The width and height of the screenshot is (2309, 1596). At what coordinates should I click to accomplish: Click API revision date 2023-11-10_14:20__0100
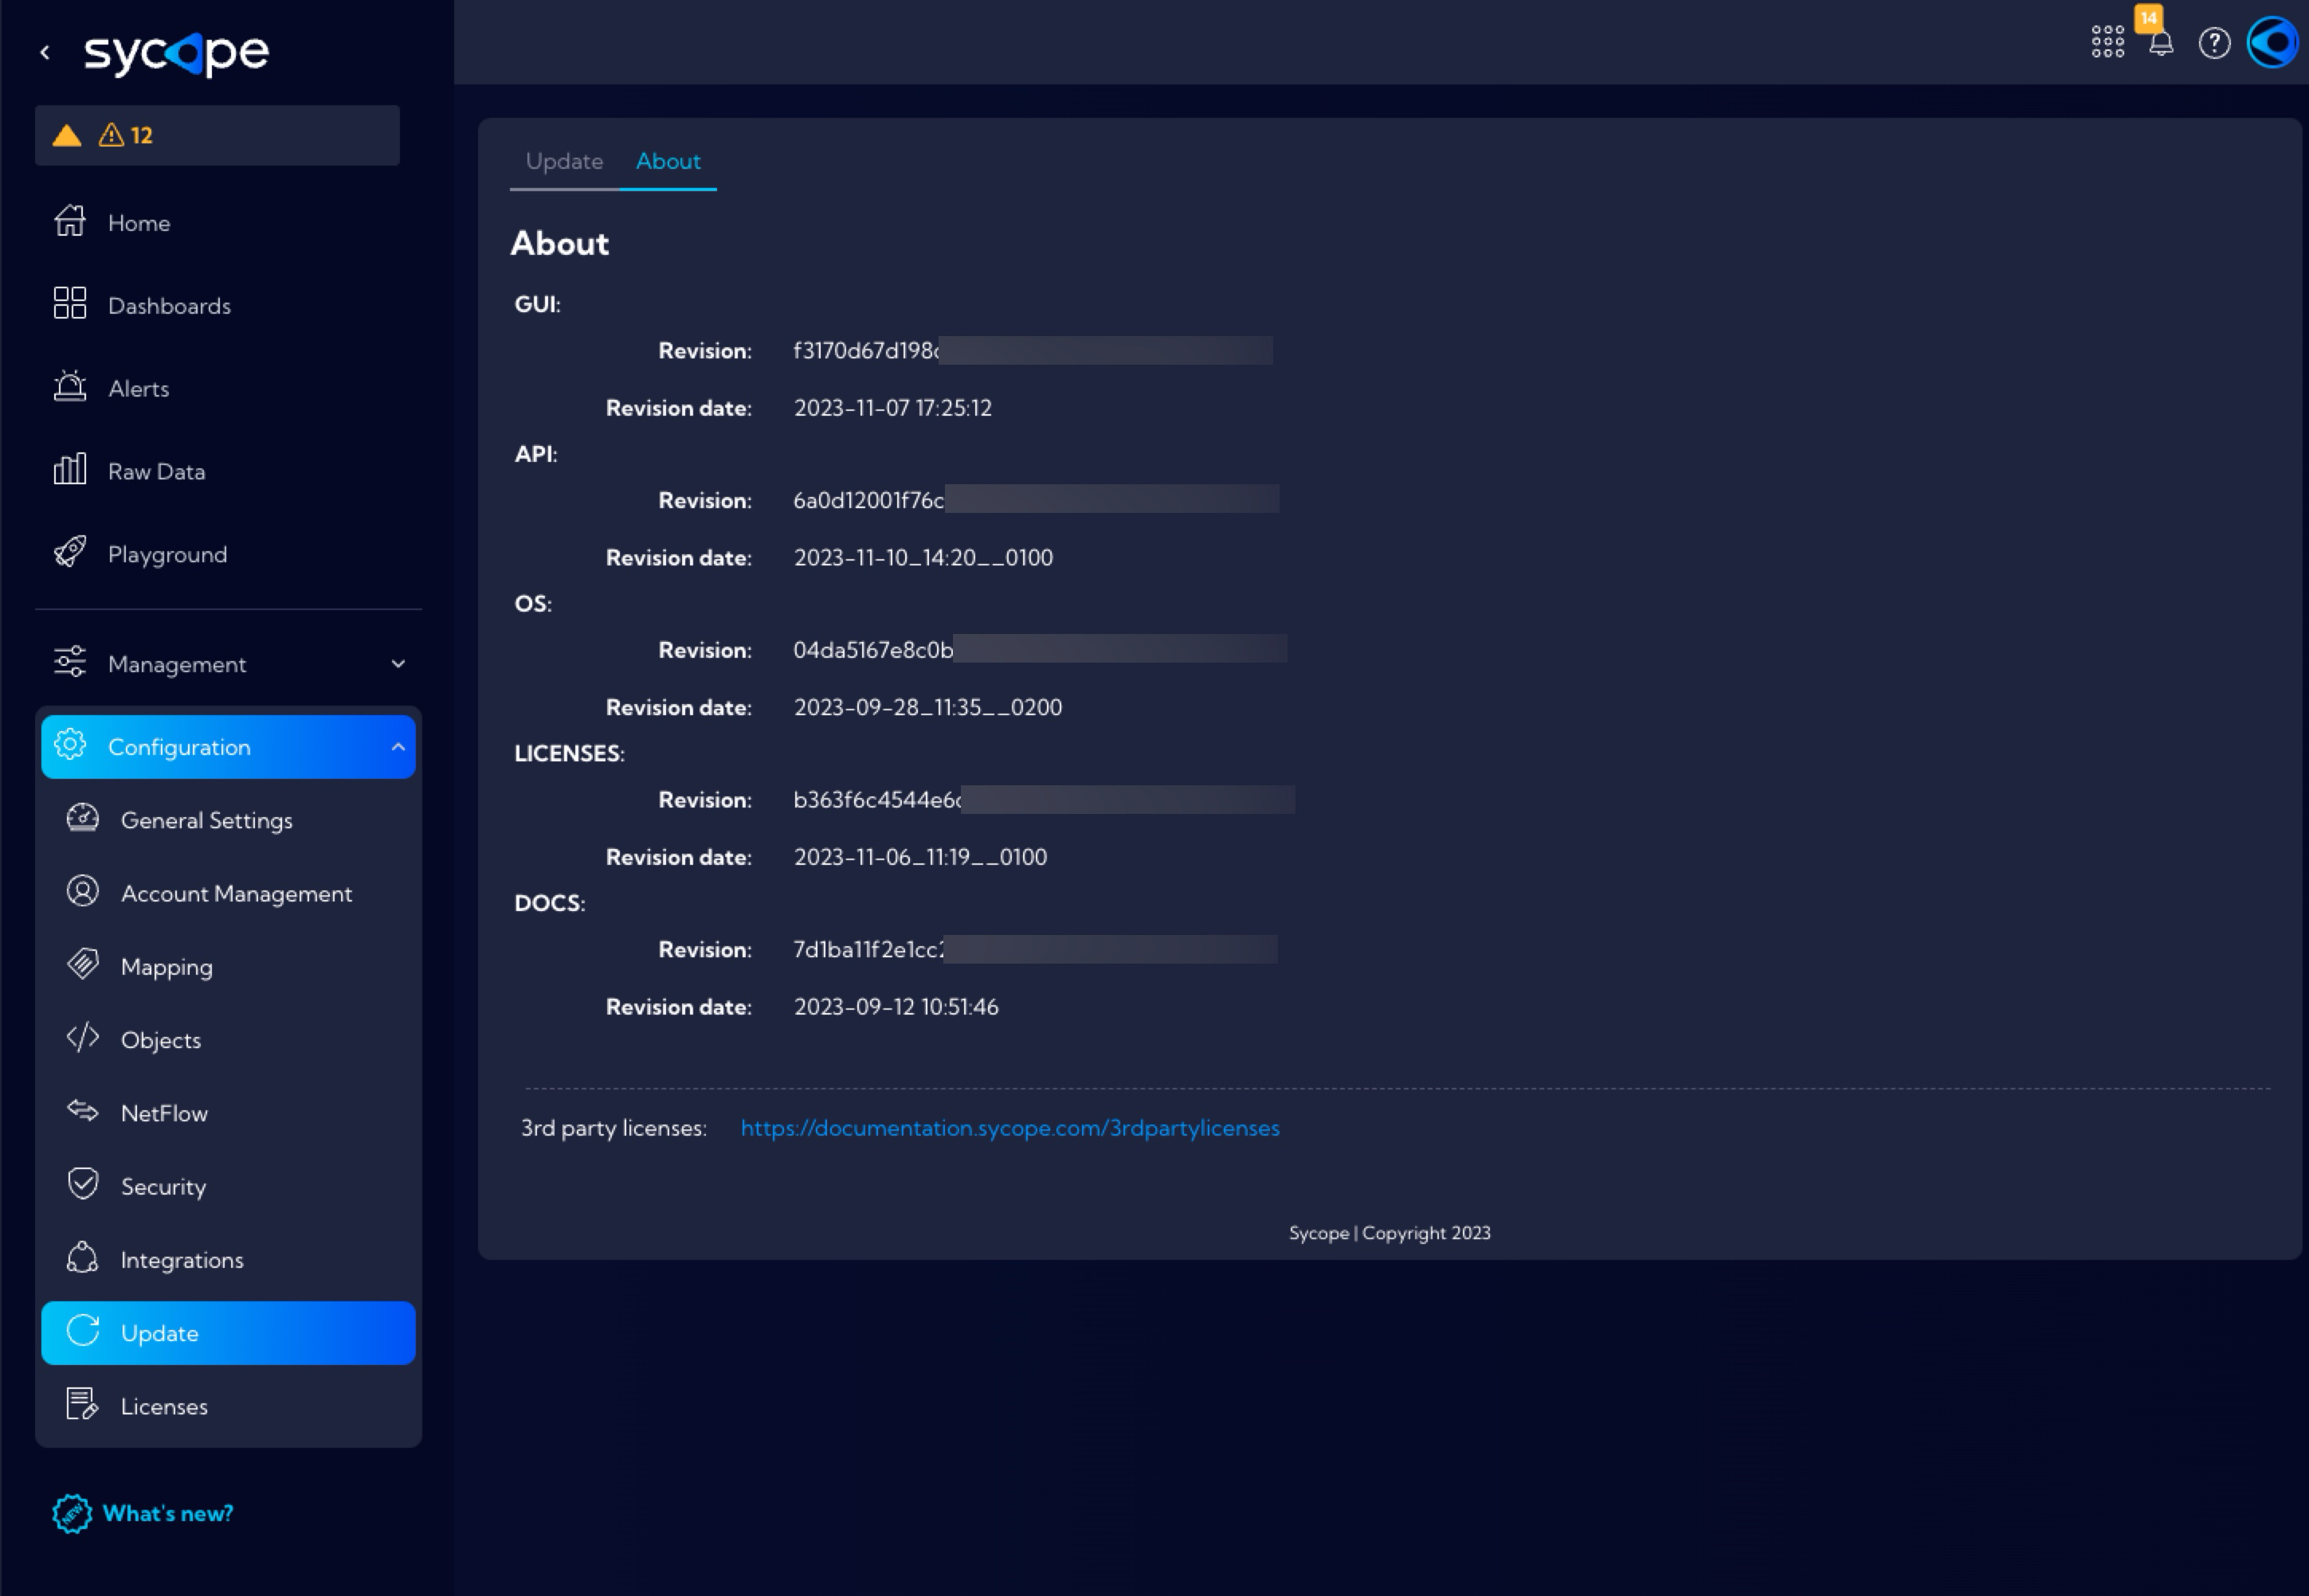923,558
